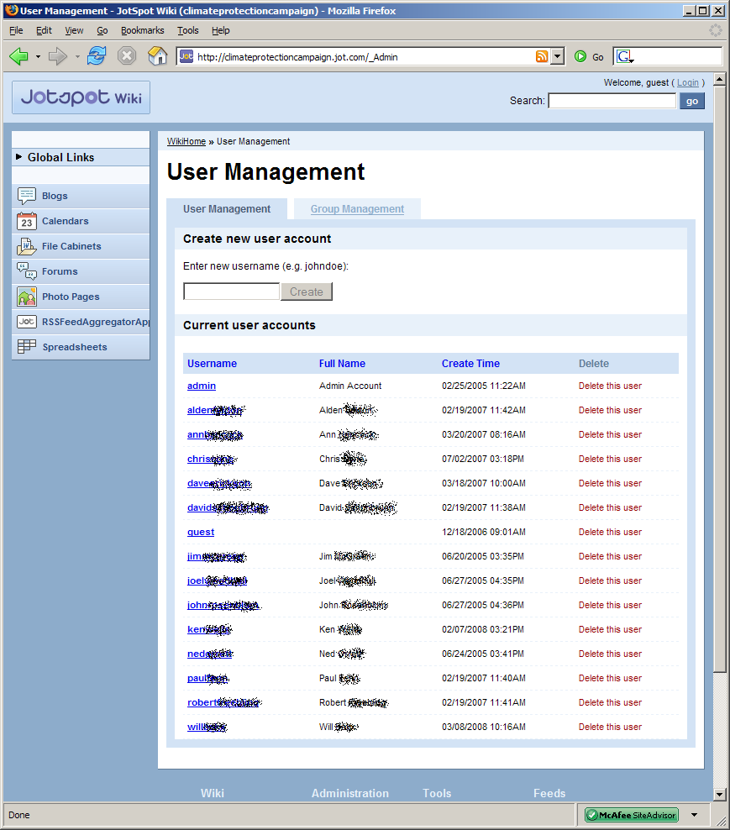Screen dimensions: 730x830
Task: Click the Spreadsheets sidebar link
Action: [75, 347]
